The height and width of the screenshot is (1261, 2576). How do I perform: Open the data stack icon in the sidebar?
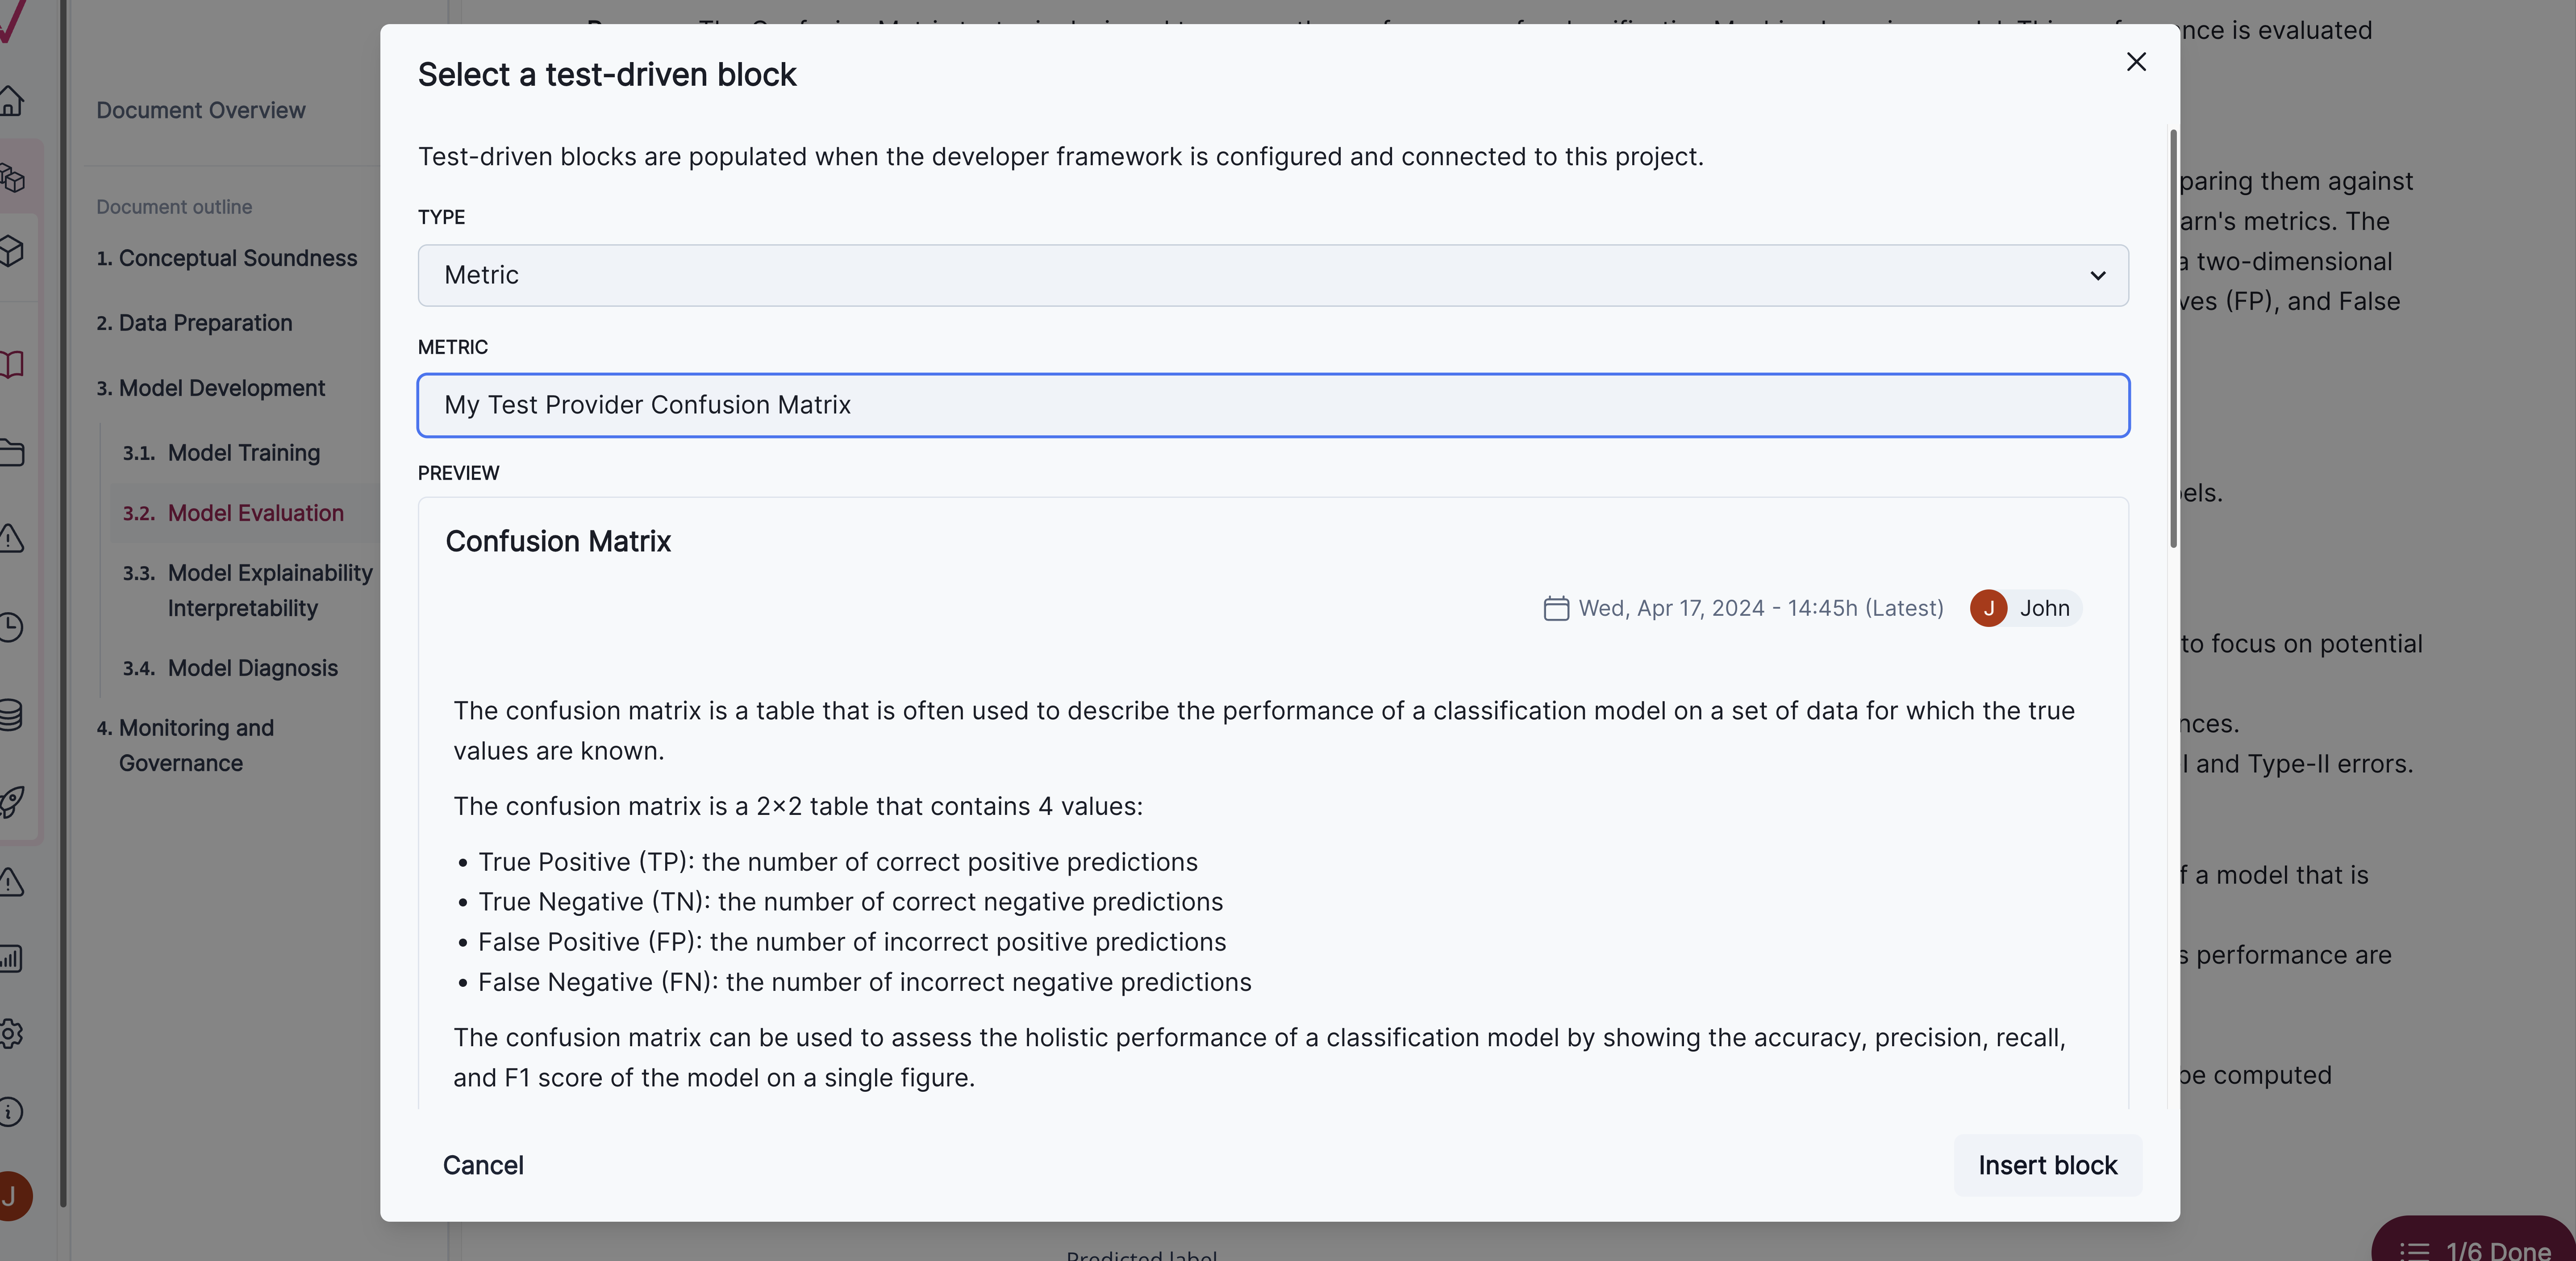(13, 714)
